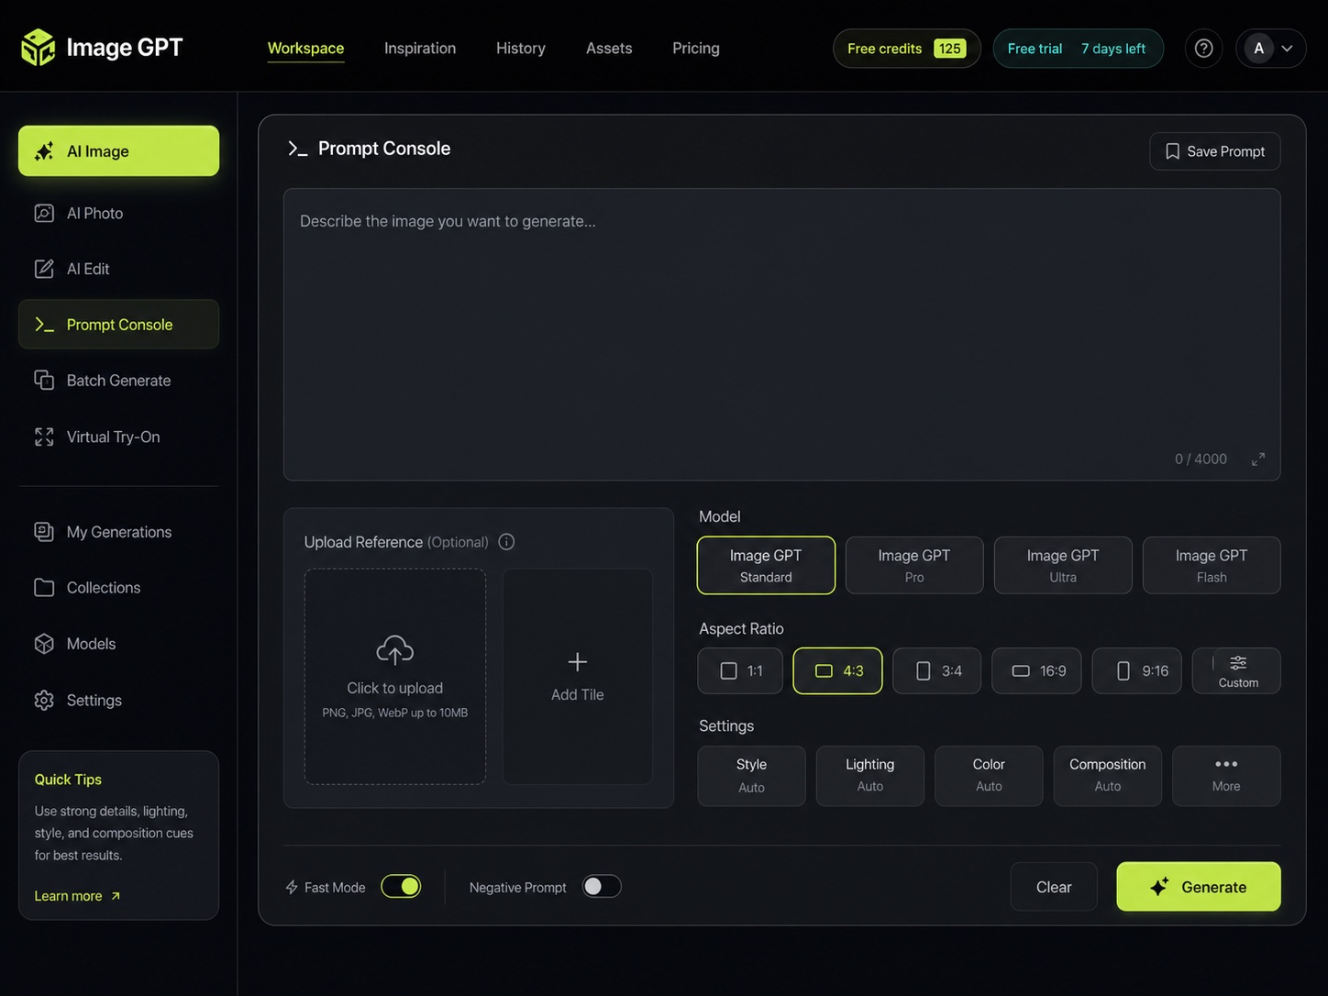Choose the 9:16 aspect ratio

[x=1136, y=670]
